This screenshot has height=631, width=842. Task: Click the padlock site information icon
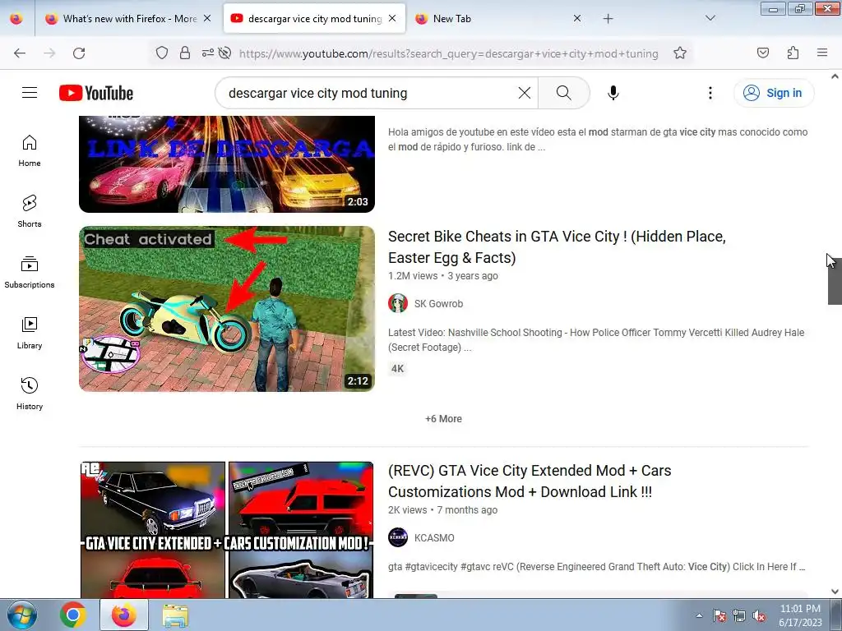(x=185, y=53)
